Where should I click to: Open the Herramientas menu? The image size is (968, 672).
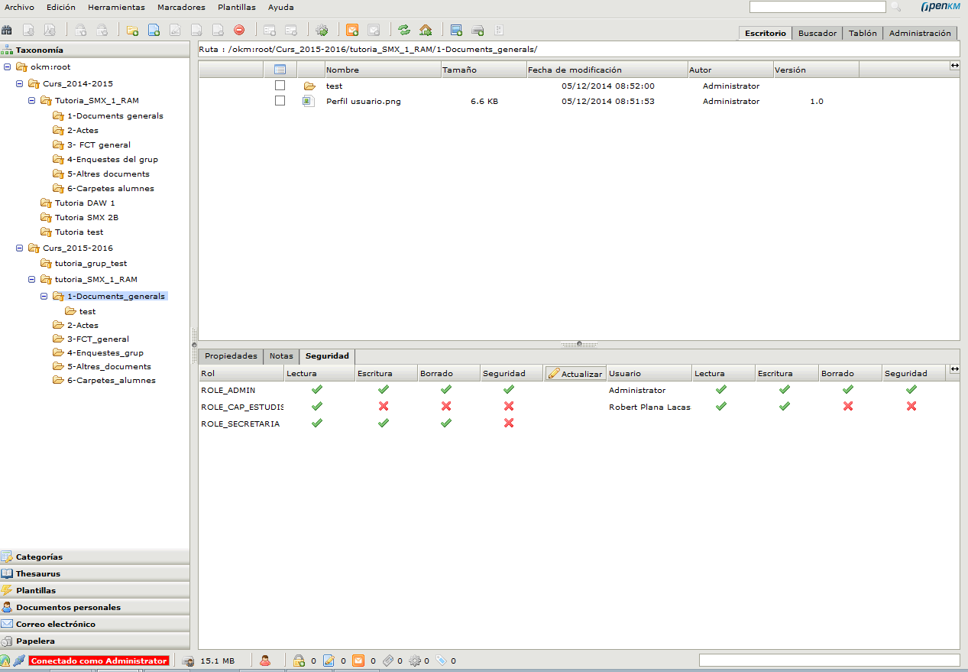click(116, 7)
